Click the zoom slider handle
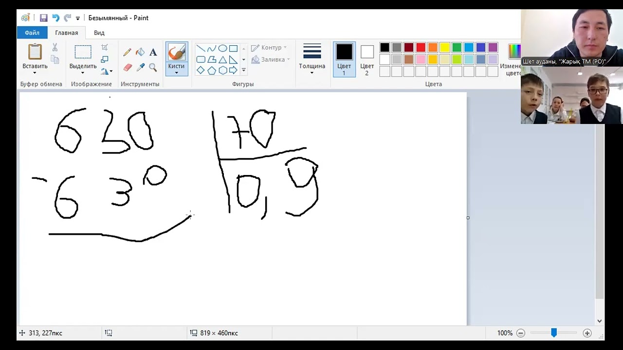The width and height of the screenshot is (623, 350). coord(554,333)
